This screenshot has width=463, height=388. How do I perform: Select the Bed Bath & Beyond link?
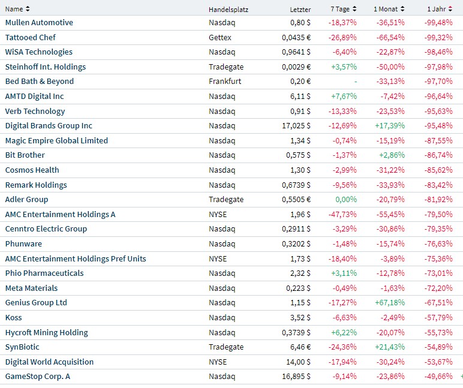40,82
